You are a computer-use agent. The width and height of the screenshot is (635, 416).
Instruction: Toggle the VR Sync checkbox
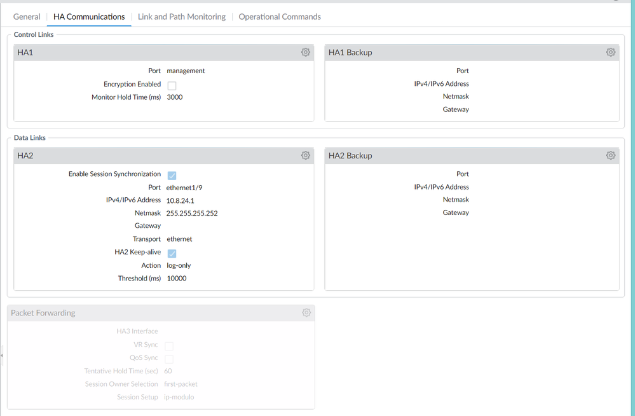pyautogui.click(x=169, y=346)
